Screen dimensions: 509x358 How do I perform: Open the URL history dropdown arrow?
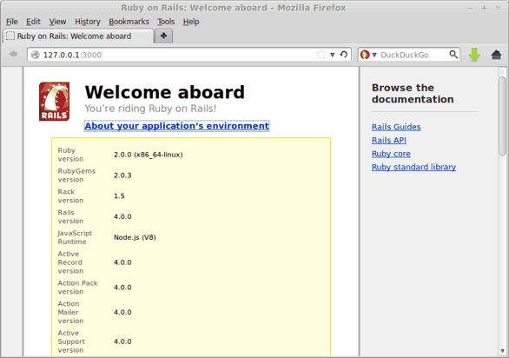point(333,55)
